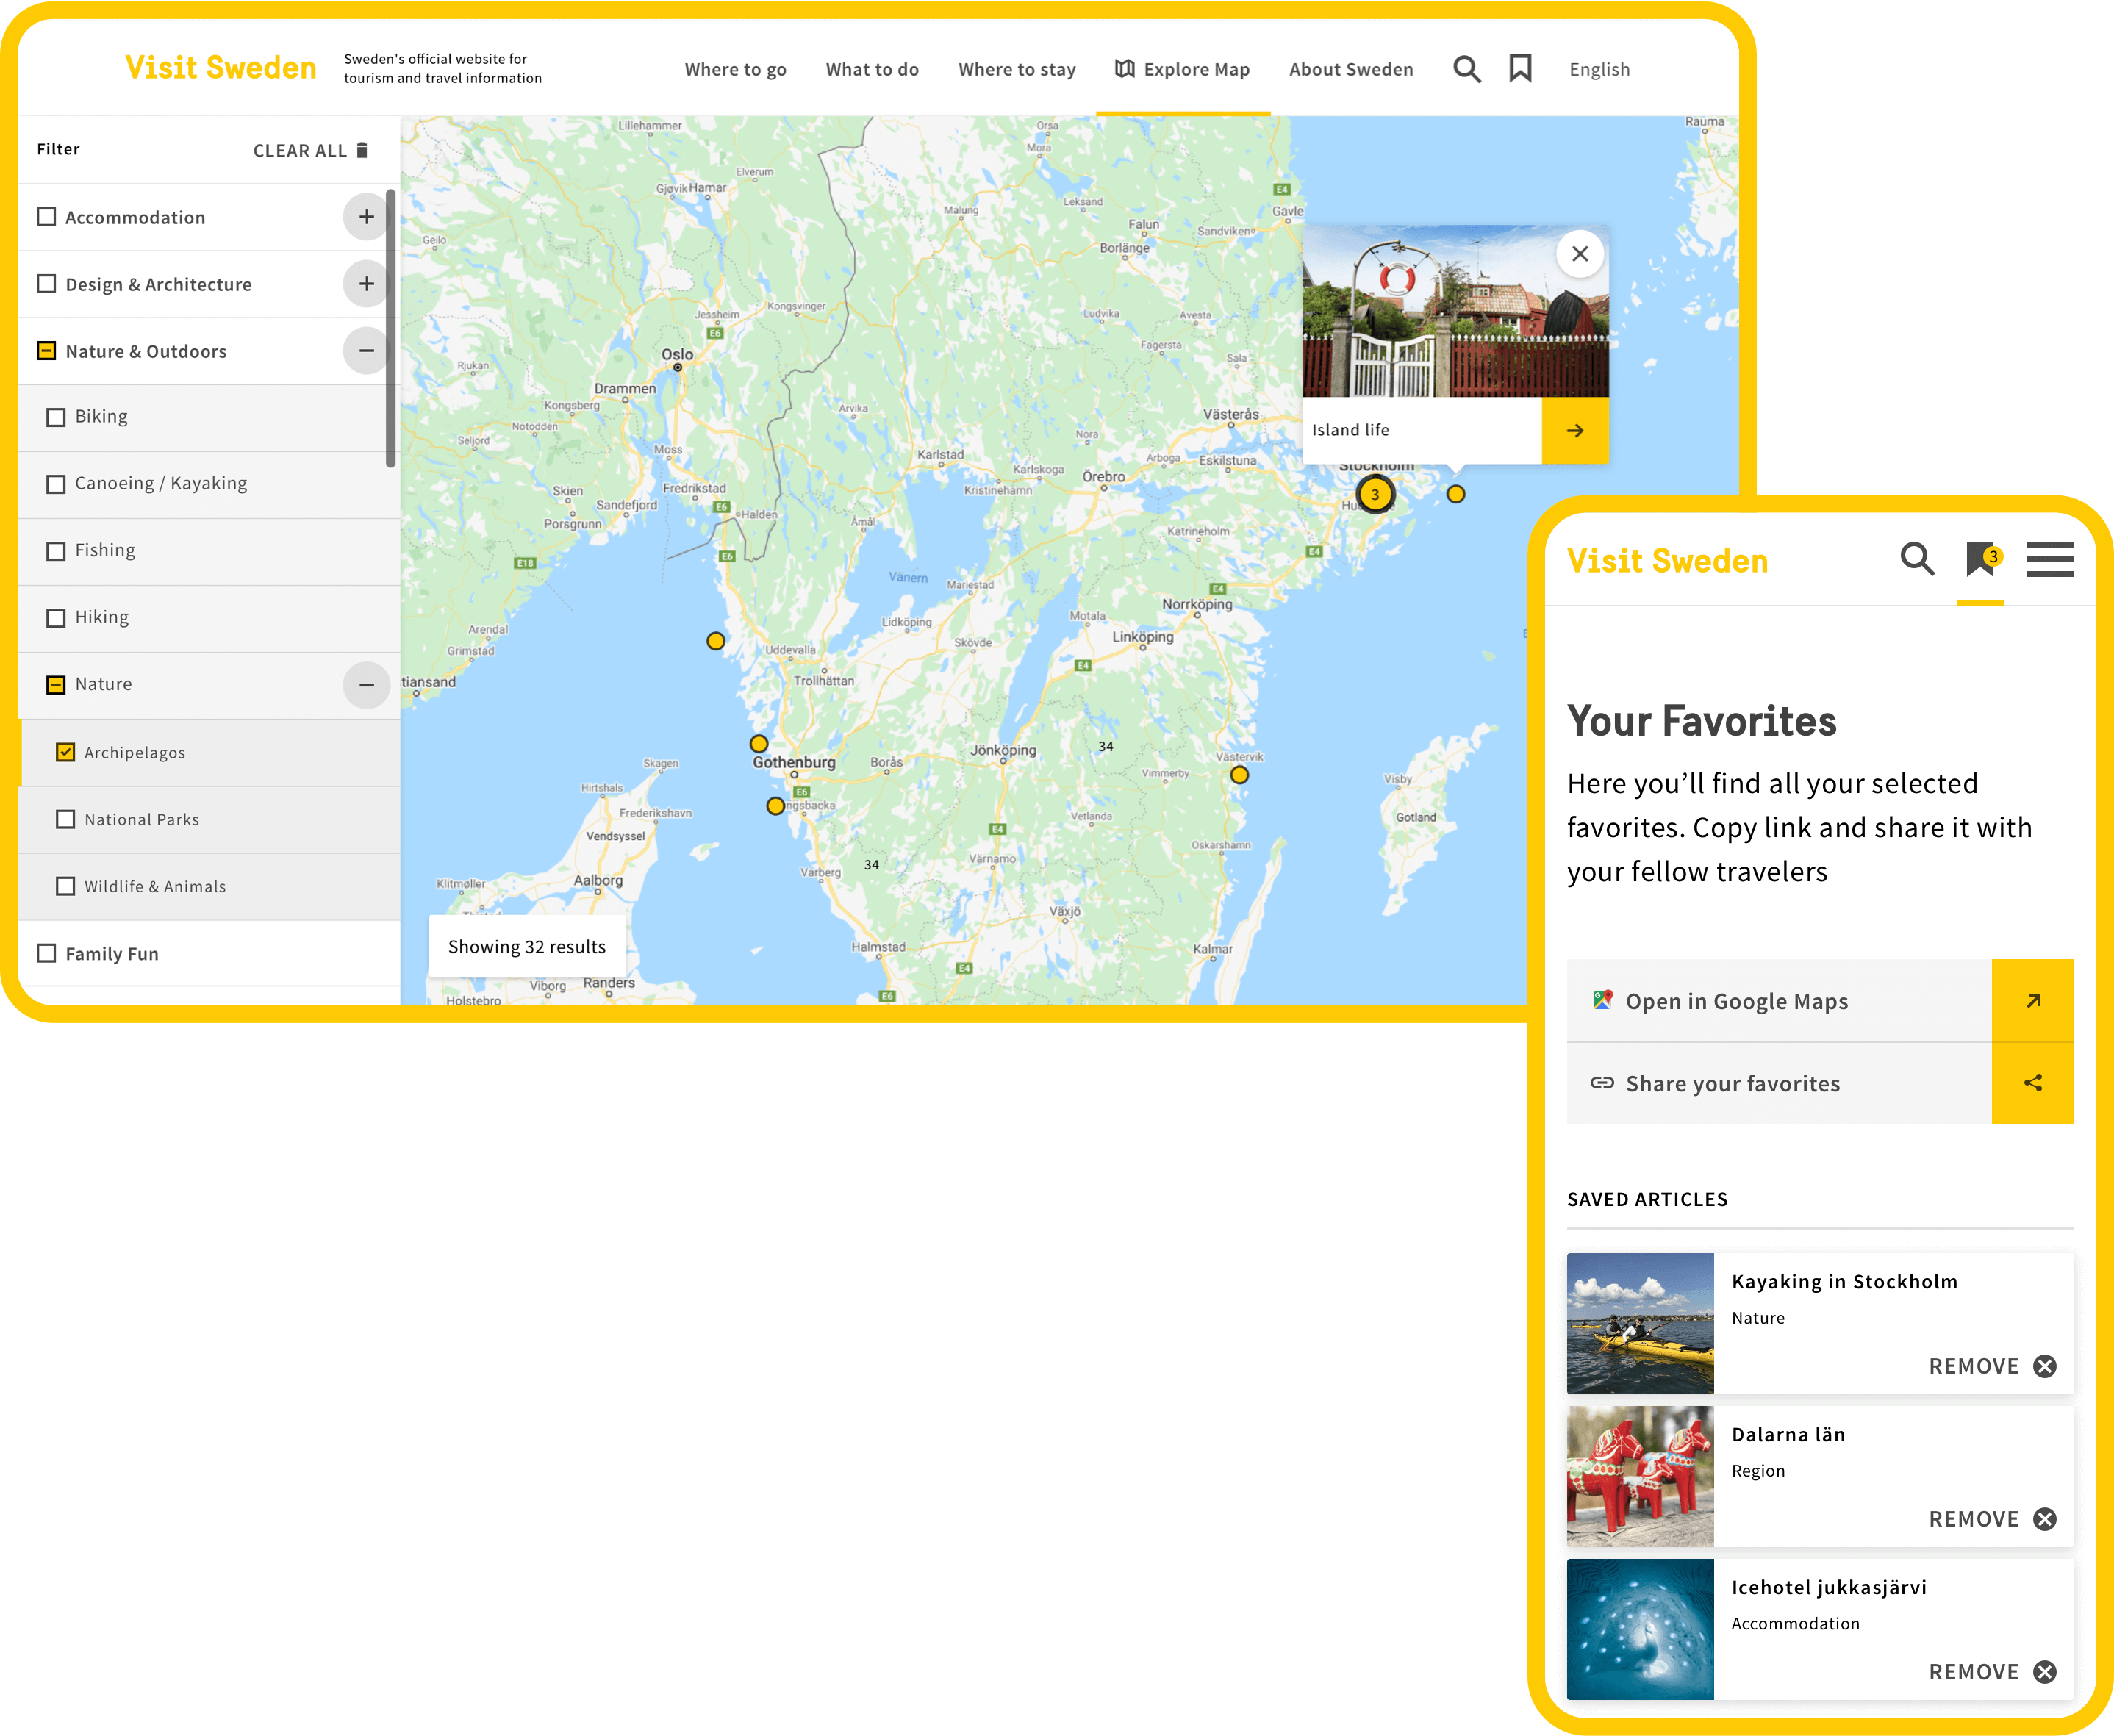The width and height of the screenshot is (2114, 1736).
Task: Click the Open in Google Maps arrow icon
Action: pyautogui.click(x=2033, y=1001)
